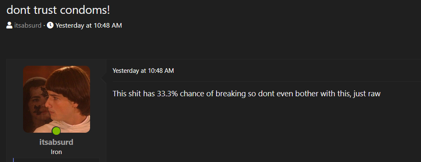Click the divider line below post timestamp
421x162 pixels.
tap(267, 81)
